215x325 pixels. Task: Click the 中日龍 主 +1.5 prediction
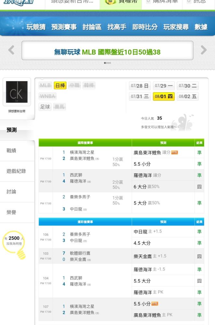pyautogui.click(x=148, y=231)
